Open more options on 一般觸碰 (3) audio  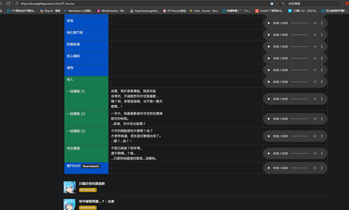tap(322, 136)
